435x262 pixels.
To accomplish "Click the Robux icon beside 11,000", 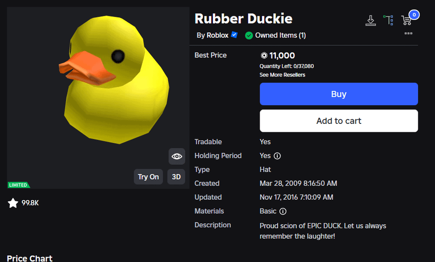I will pos(264,56).
